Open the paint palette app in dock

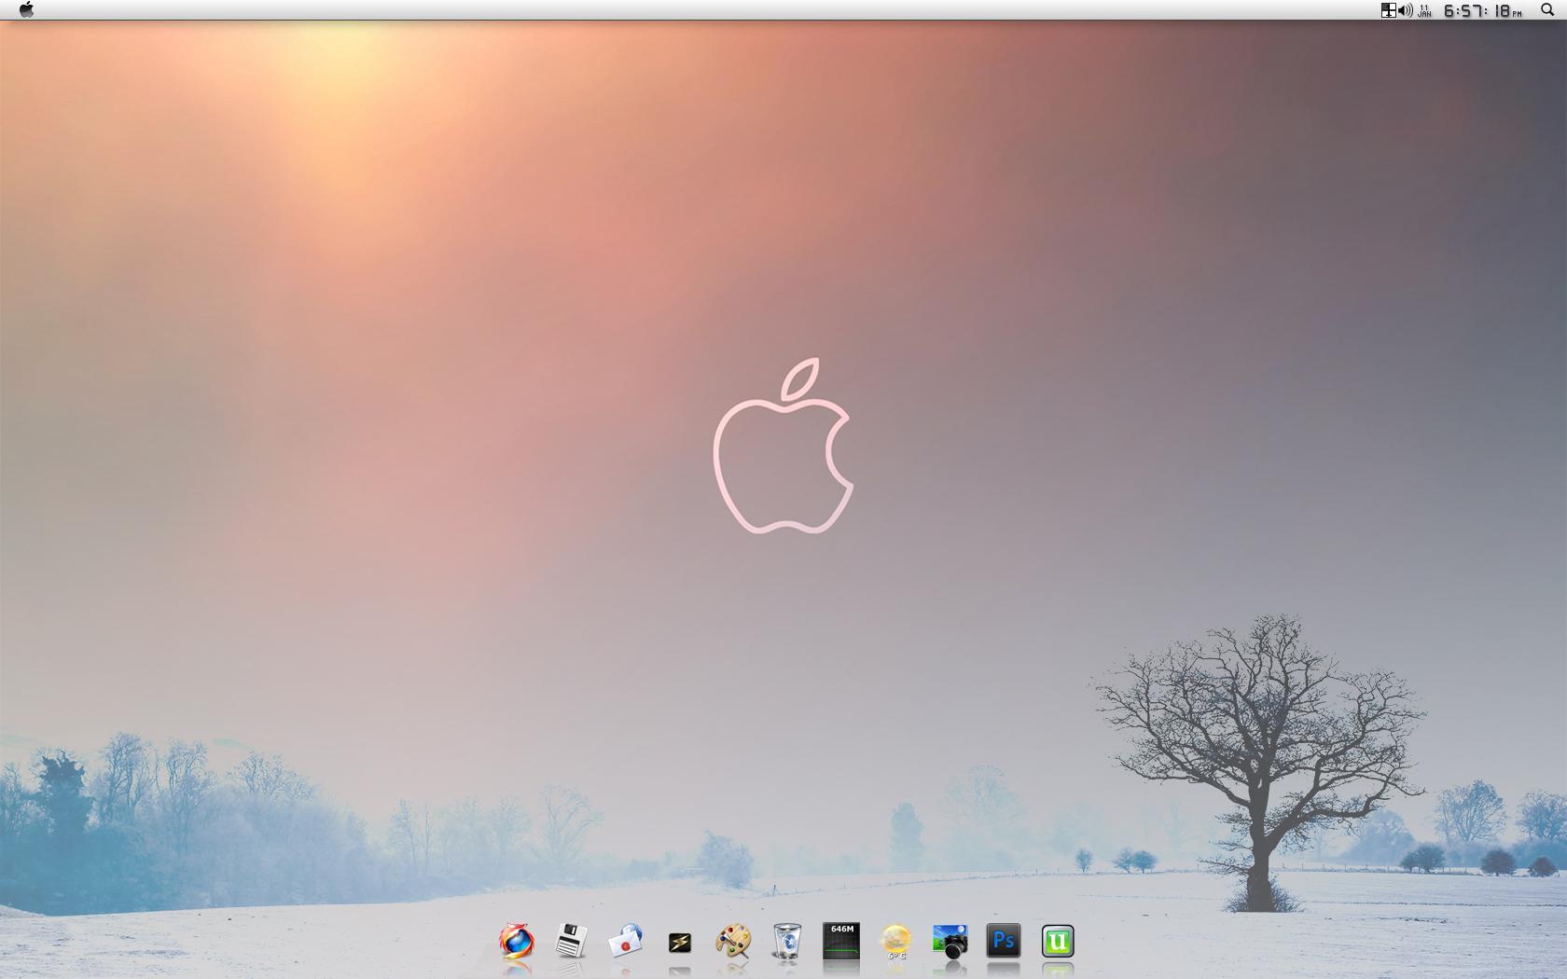point(733,941)
